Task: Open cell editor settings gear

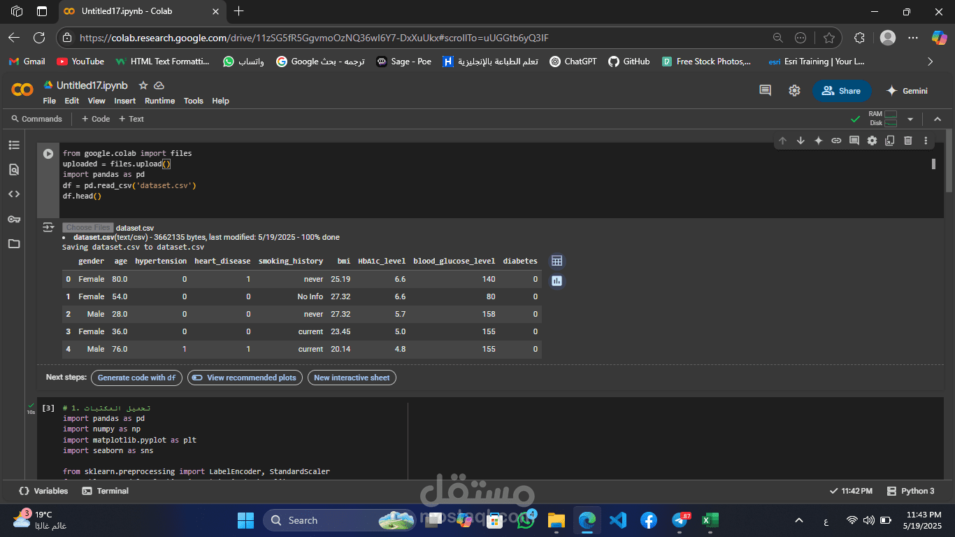Action: pyautogui.click(x=872, y=141)
